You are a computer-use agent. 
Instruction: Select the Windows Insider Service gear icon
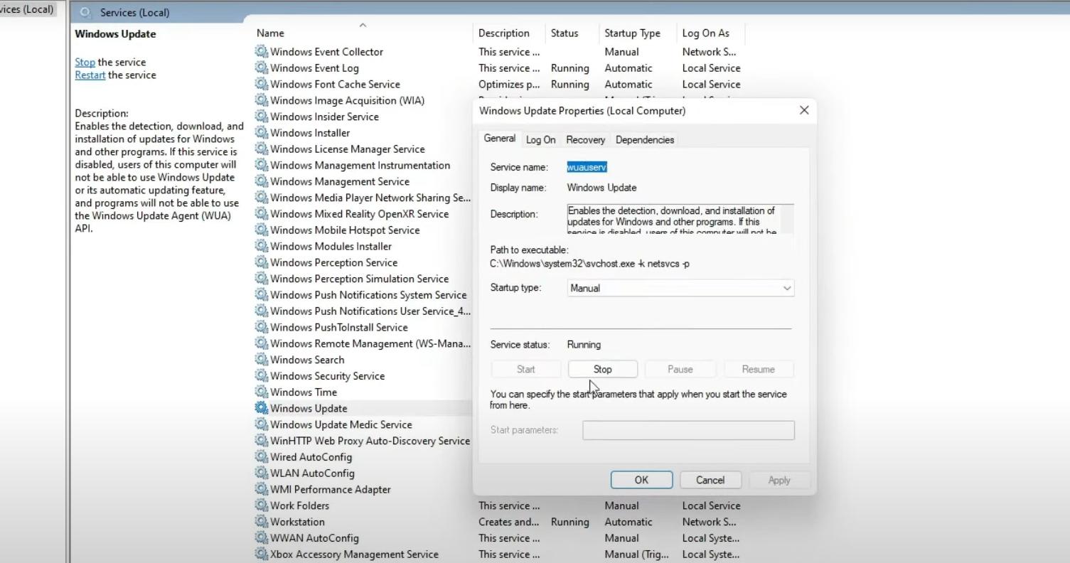pos(261,117)
